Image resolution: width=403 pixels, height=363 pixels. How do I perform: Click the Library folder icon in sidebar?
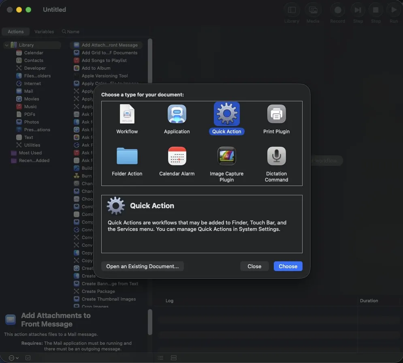coord(14,45)
